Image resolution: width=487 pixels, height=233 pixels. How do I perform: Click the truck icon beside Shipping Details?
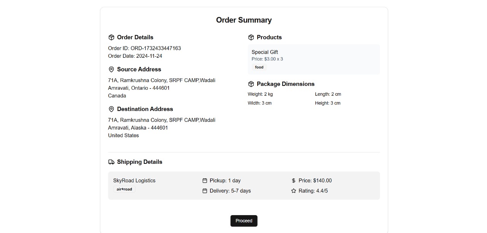tap(111, 162)
